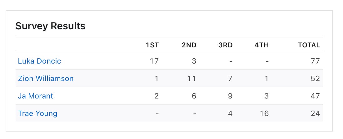Click Ja Morant's 9 third-place votes
343x139 pixels.
230,96
